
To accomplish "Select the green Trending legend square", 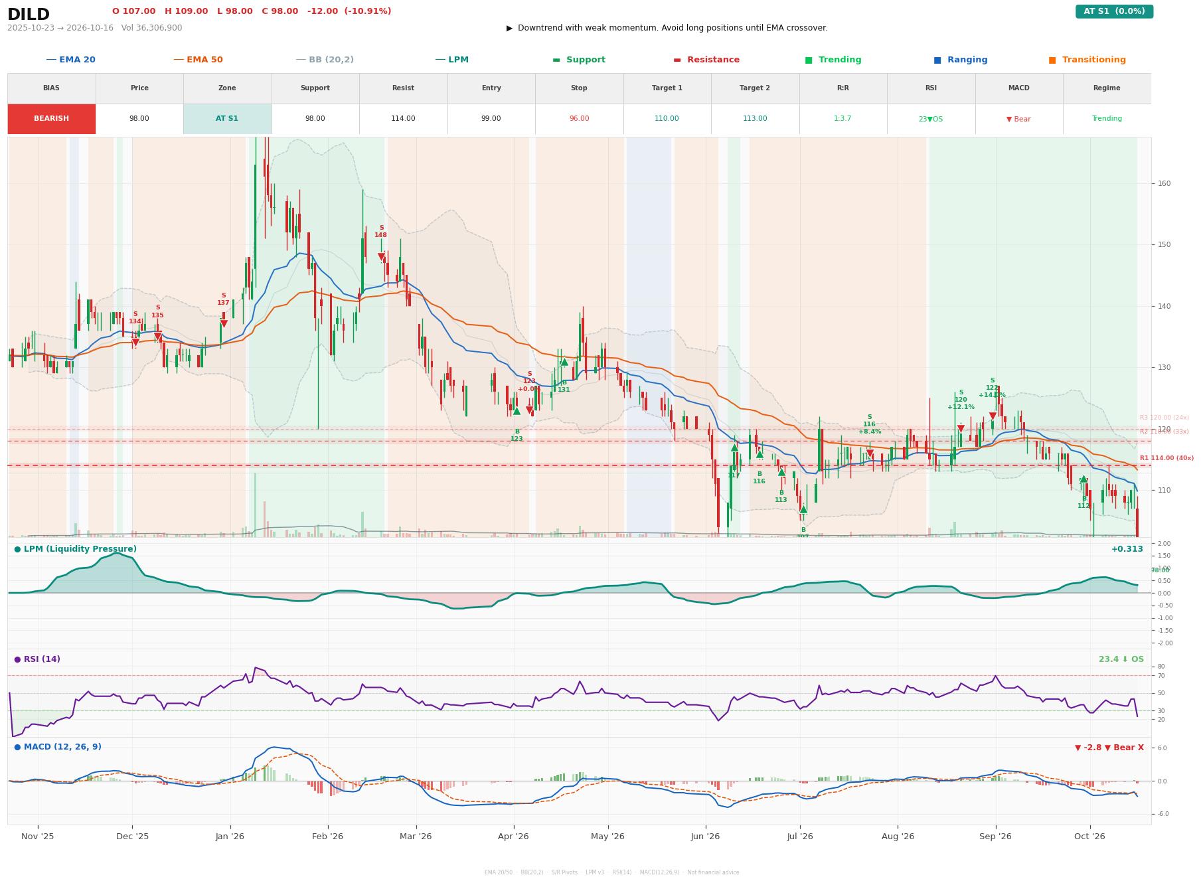I will coord(809,60).
